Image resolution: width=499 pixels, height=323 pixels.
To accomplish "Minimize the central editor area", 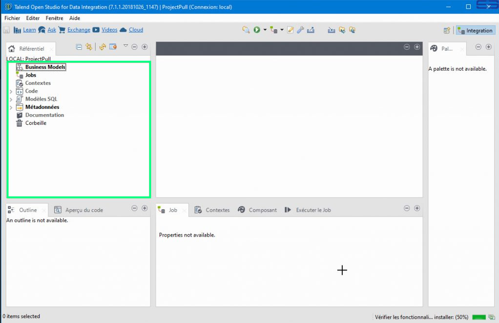I will point(407,47).
